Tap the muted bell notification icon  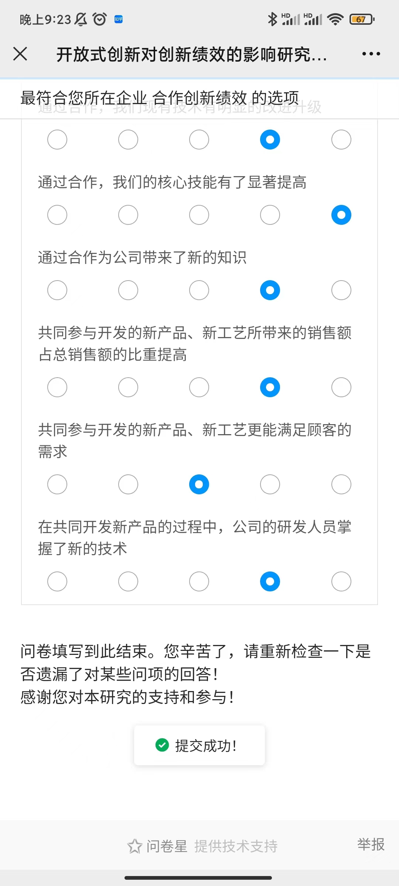[x=81, y=19]
